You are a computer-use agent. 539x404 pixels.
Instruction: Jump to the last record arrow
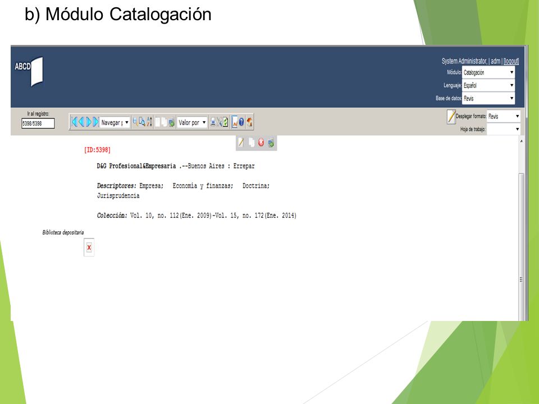(x=95, y=122)
